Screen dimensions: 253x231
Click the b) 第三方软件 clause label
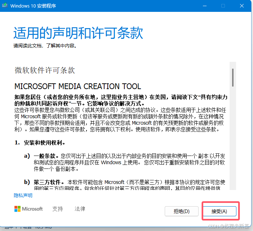[44, 182]
